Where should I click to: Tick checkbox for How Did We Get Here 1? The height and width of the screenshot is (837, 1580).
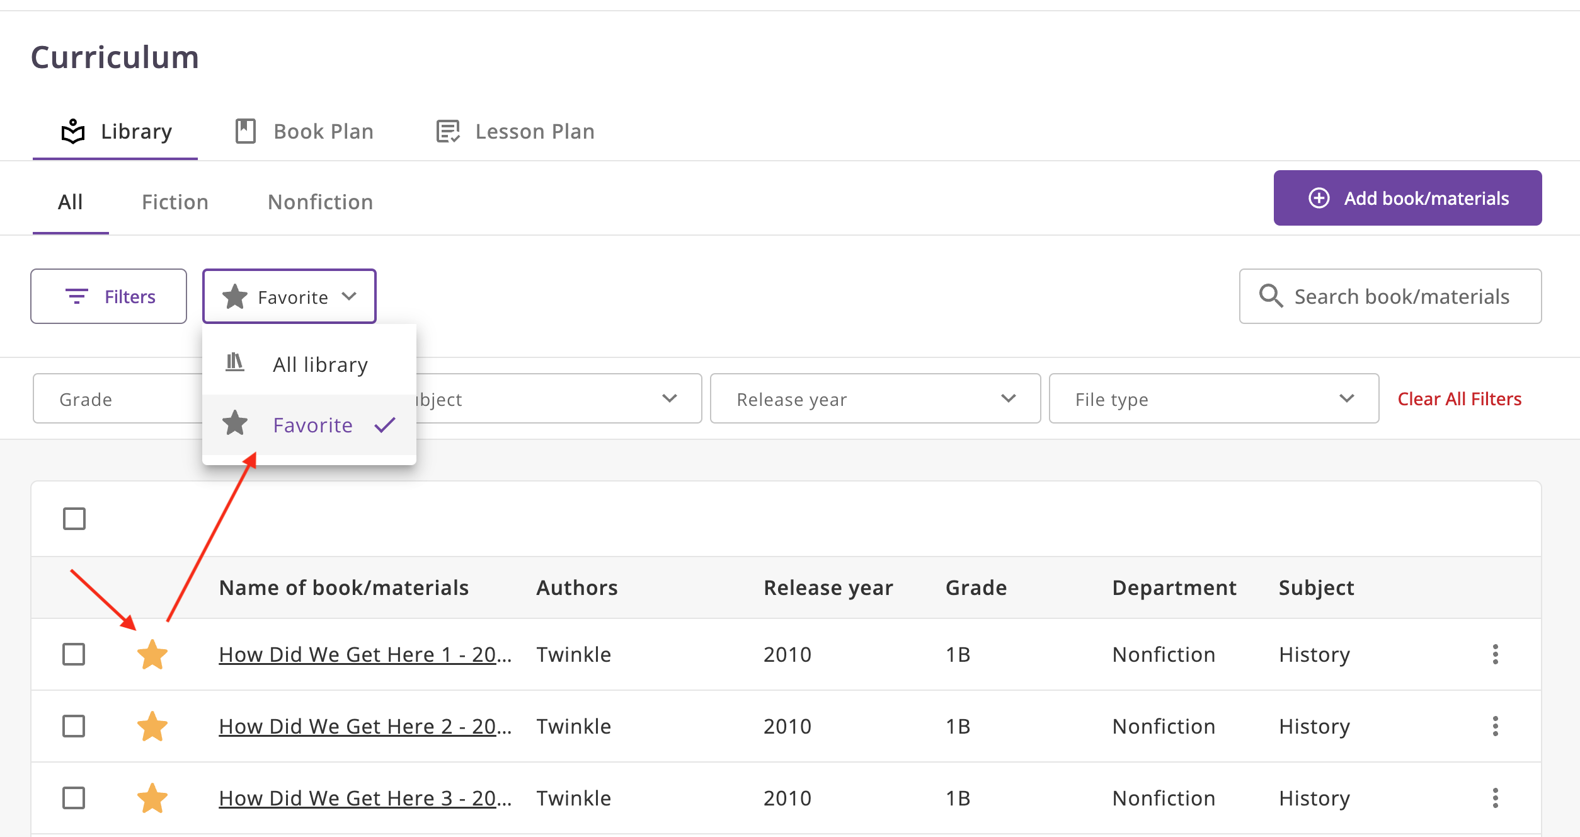tap(74, 654)
